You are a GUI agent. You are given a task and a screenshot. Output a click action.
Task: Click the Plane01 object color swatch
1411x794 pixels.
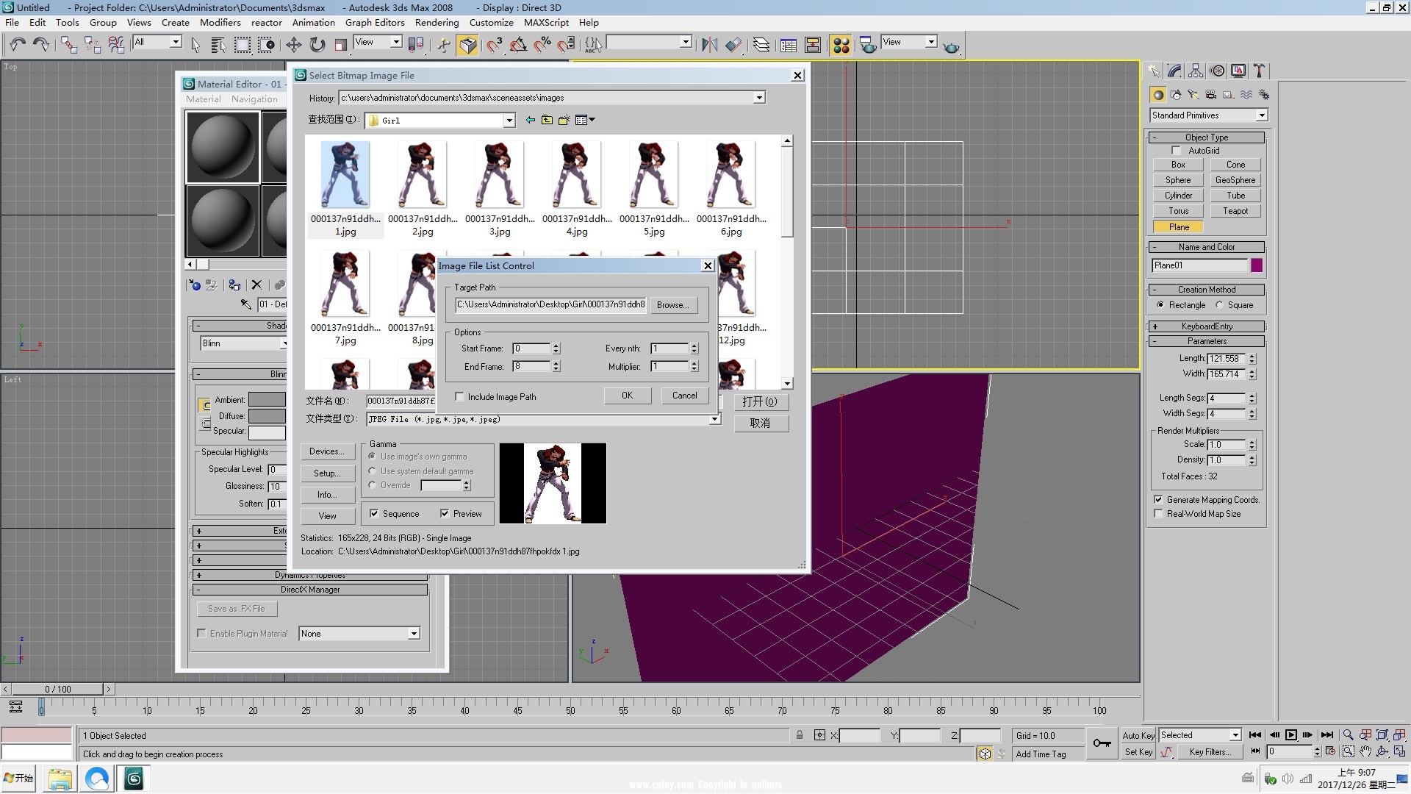coord(1257,265)
